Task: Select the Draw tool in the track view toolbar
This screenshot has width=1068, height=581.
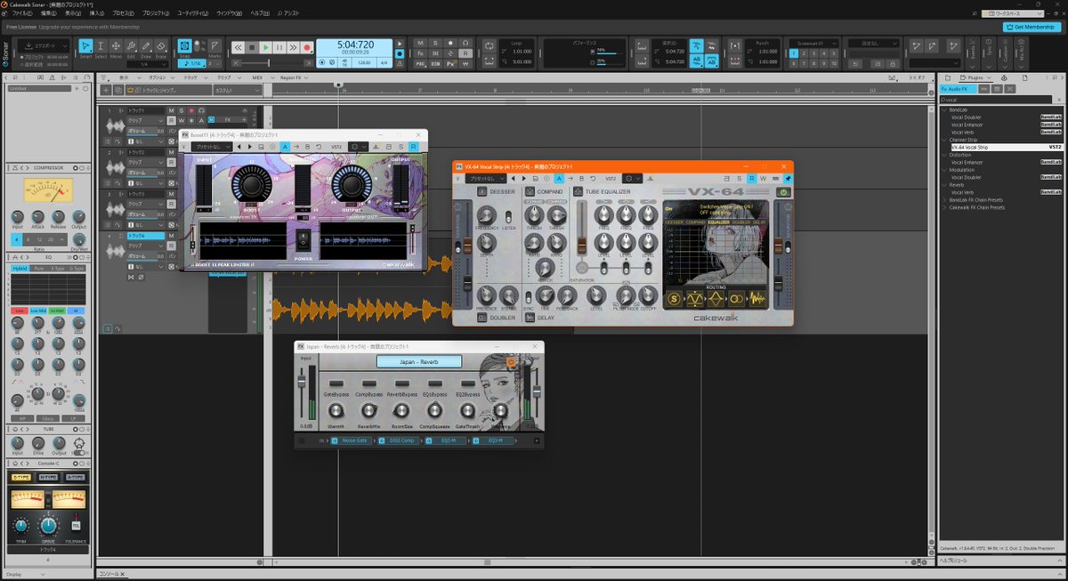Action: click(x=146, y=46)
